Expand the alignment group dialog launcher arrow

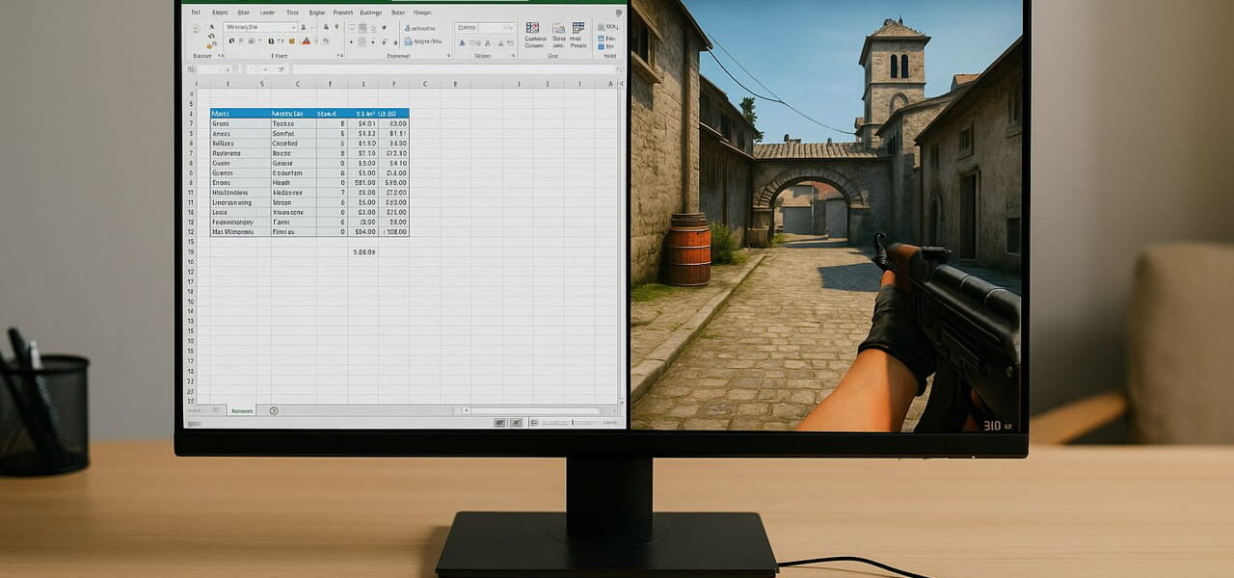[x=449, y=55]
